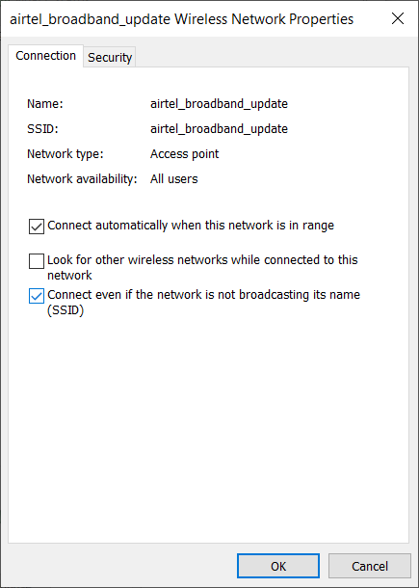Screen dimensions: 419x588
Task: Uncheck Connect automatically when in range
Action: [37, 227]
